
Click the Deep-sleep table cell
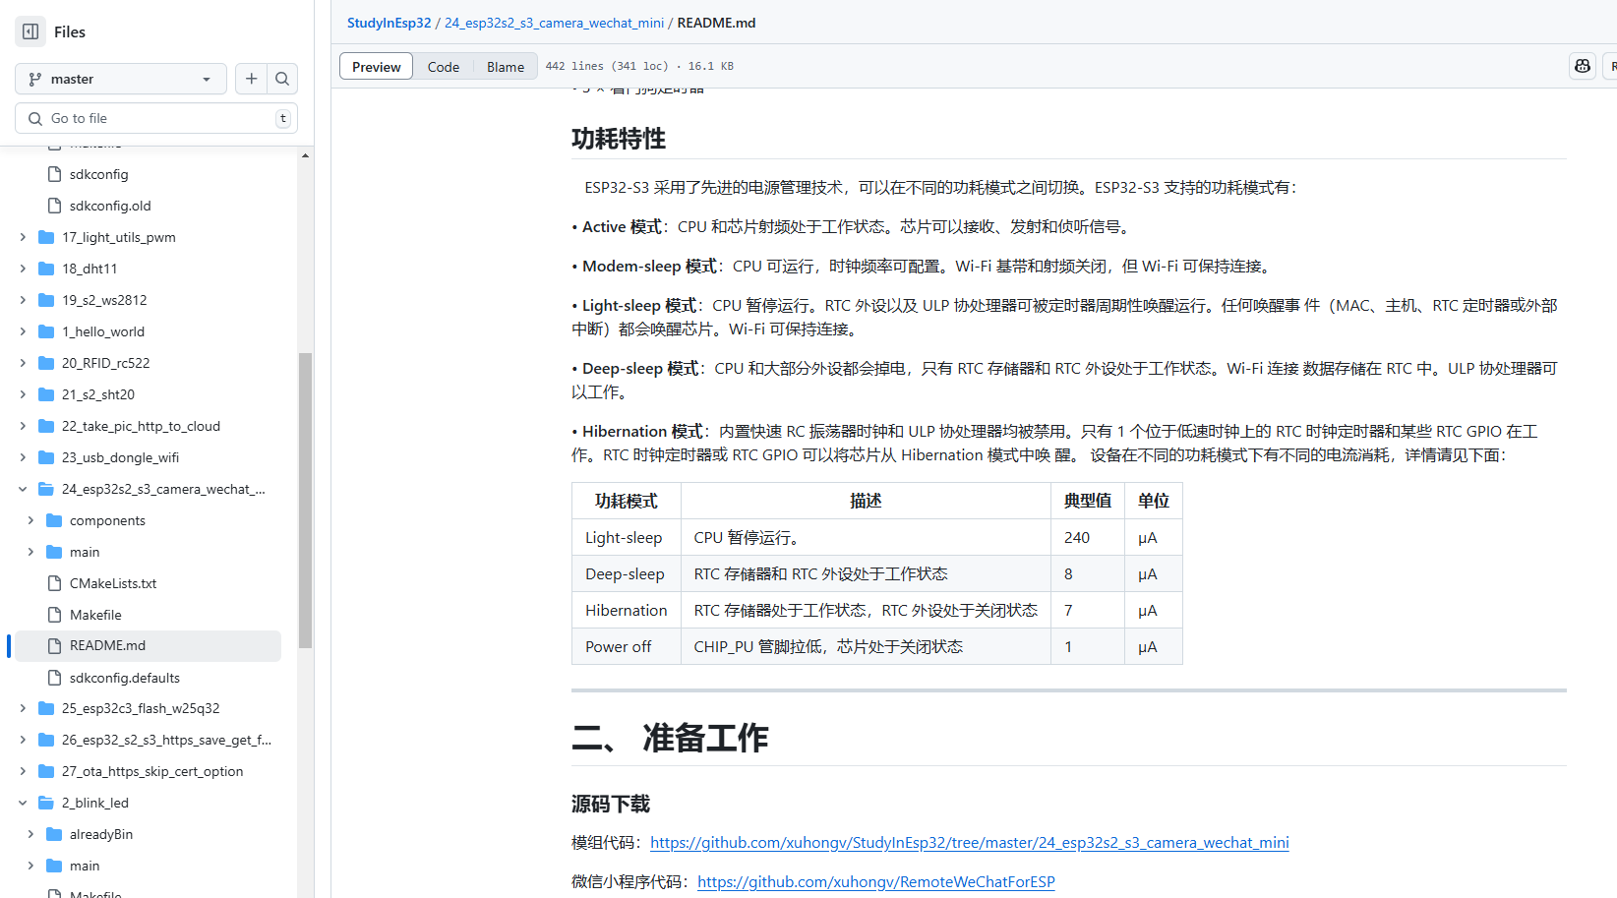click(x=626, y=574)
